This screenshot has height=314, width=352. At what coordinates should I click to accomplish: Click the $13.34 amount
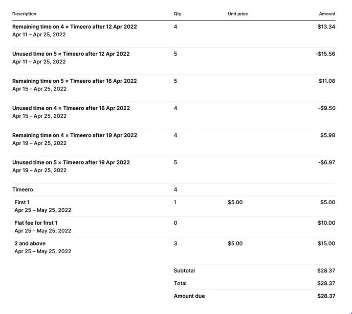pos(326,27)
